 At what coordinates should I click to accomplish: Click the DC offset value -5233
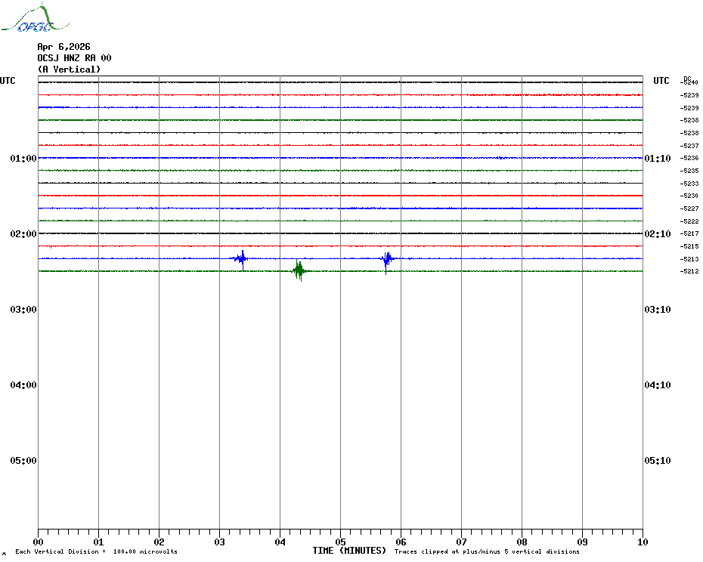click(689, 184)
